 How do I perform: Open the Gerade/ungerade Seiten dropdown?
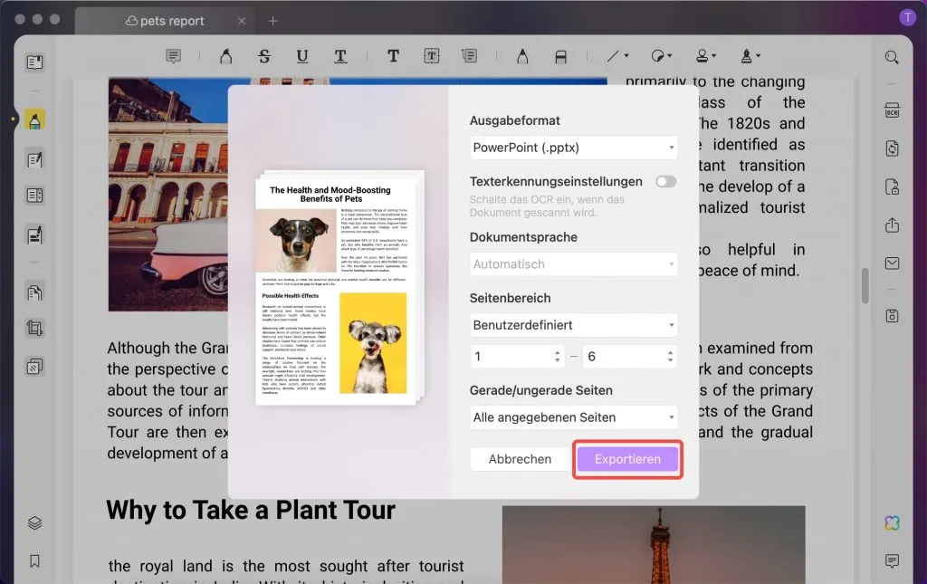tap(573, 417)
